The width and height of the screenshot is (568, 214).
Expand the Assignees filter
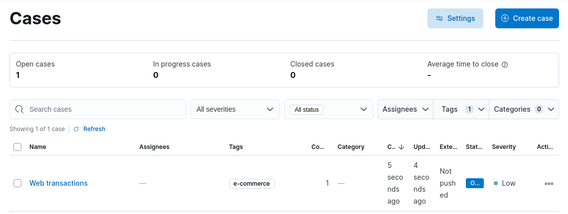(x=406, y=109)
